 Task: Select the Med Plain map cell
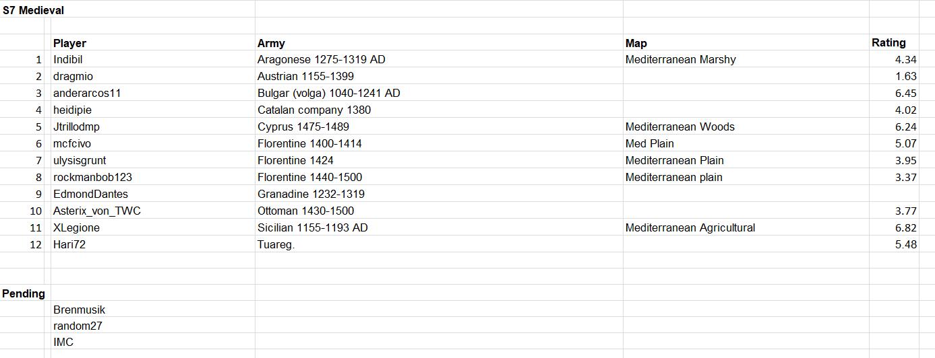point(746,143)
